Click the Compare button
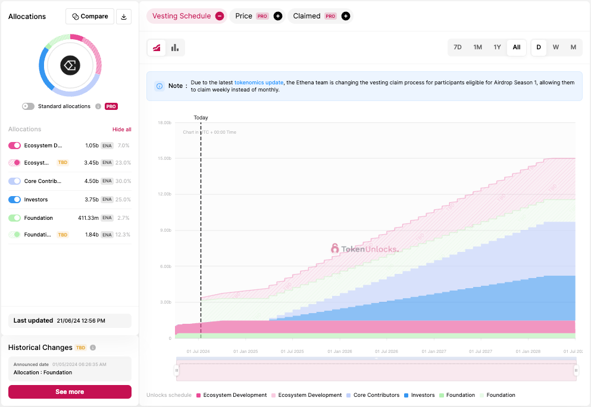Viewport: 591px width, 407px height. click(90, 17)
